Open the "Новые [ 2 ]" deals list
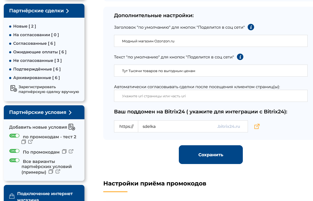This screenshot has width=313, height=201. point(24,26)
